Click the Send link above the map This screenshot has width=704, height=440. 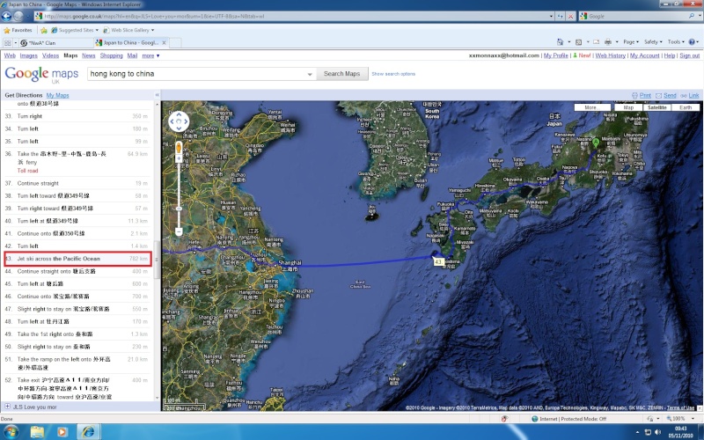(x=670, y=95)
